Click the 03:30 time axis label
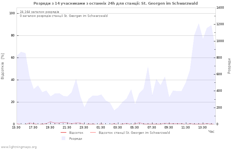The height and width of the screenshot is (149, 232). tap(118, 127)
